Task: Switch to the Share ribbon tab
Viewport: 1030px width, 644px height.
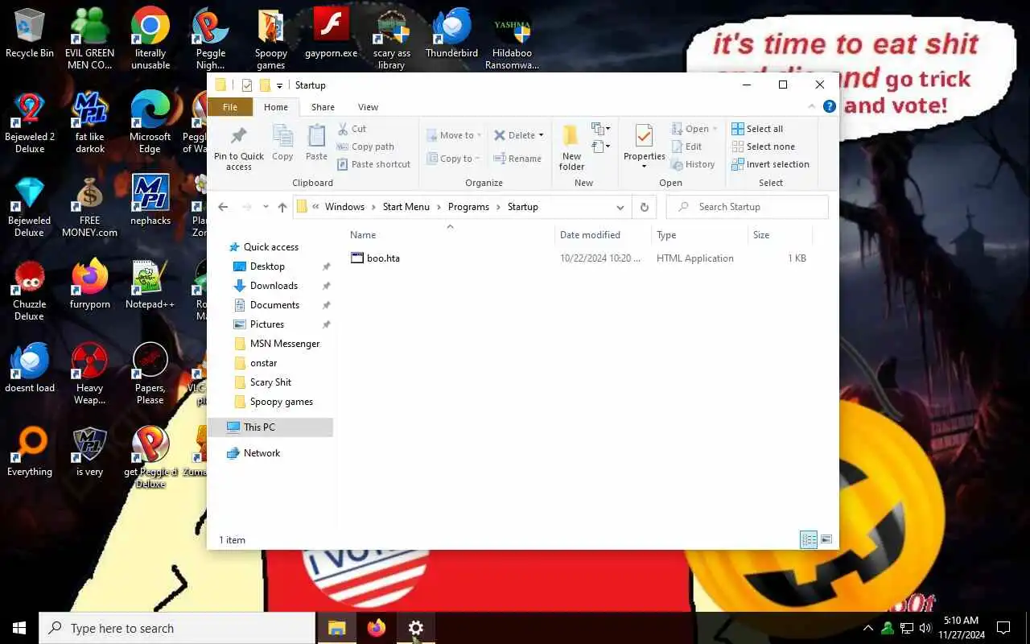Action: [x=323, y=107]
